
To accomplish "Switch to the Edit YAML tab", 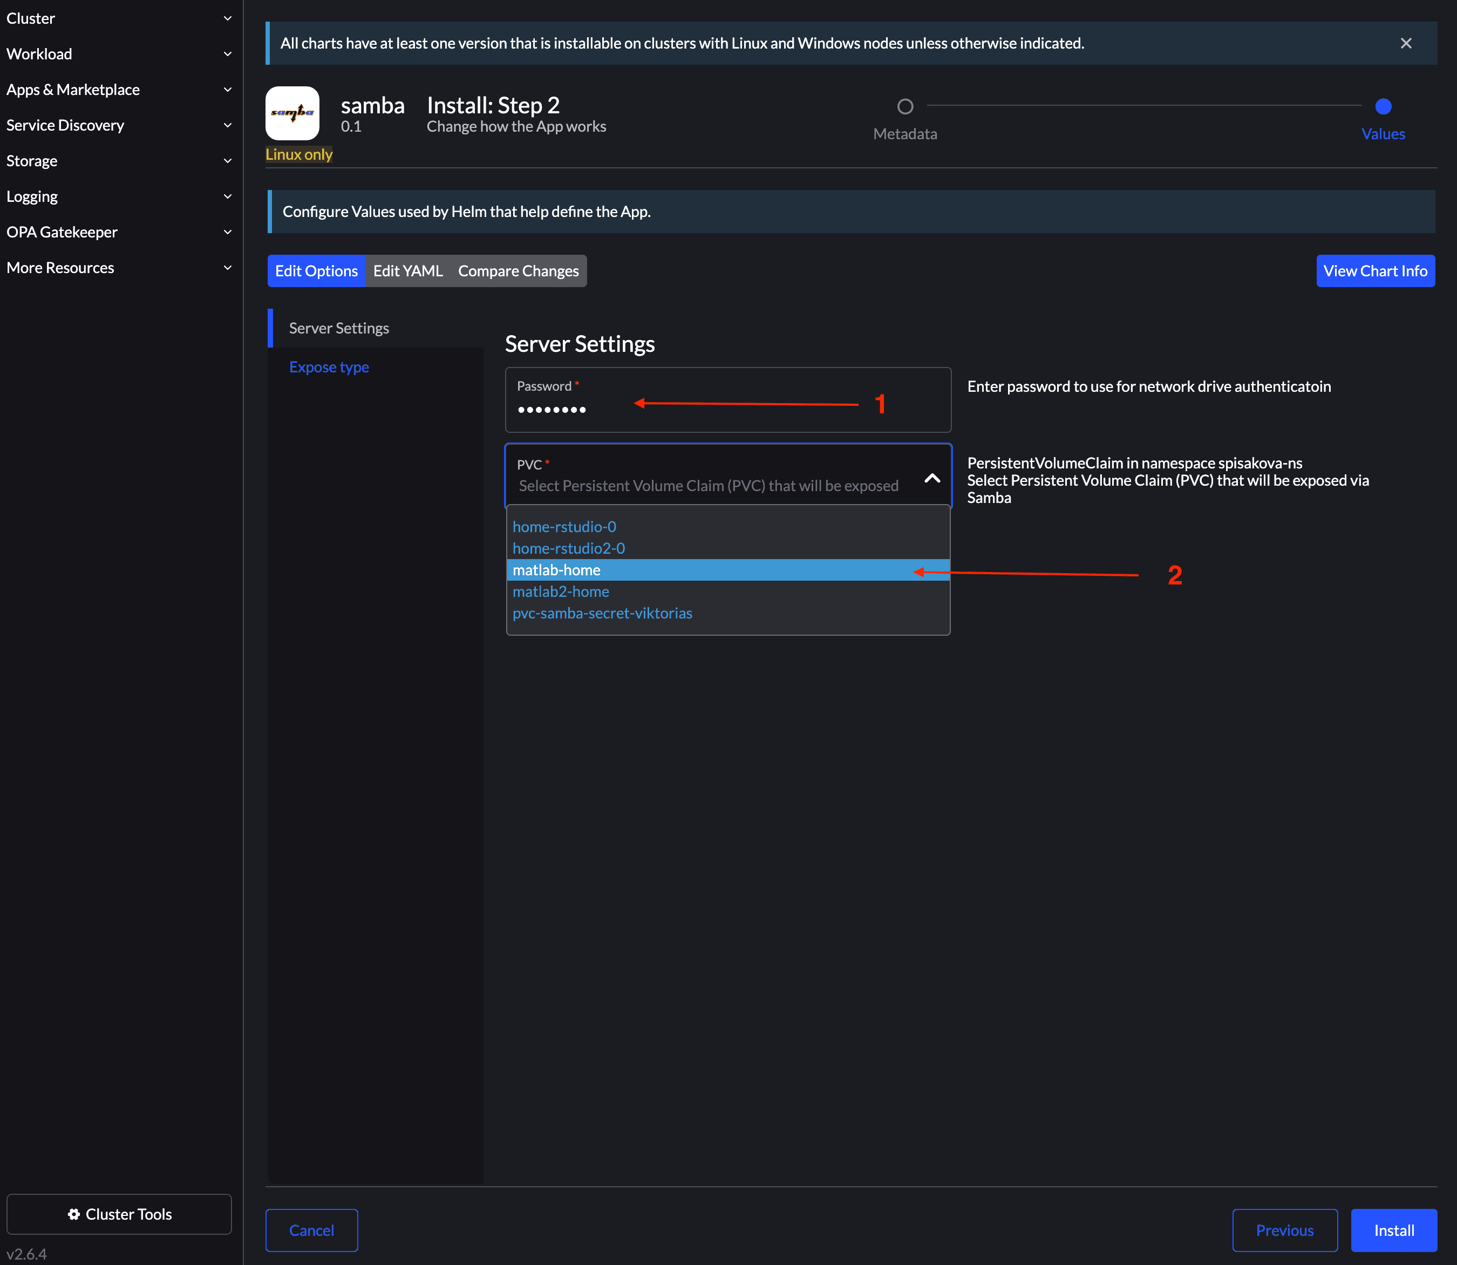I will (408, 270).
